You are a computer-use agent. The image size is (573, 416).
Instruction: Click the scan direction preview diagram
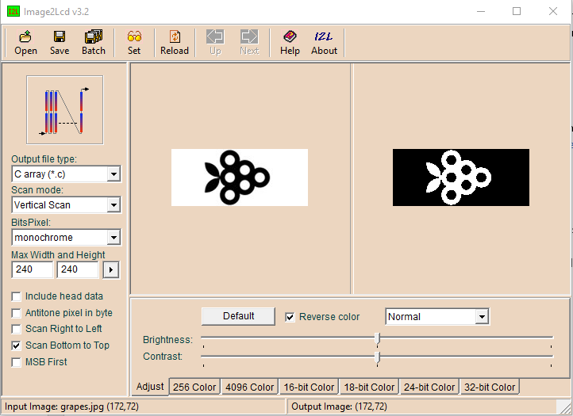coord(64,110)
